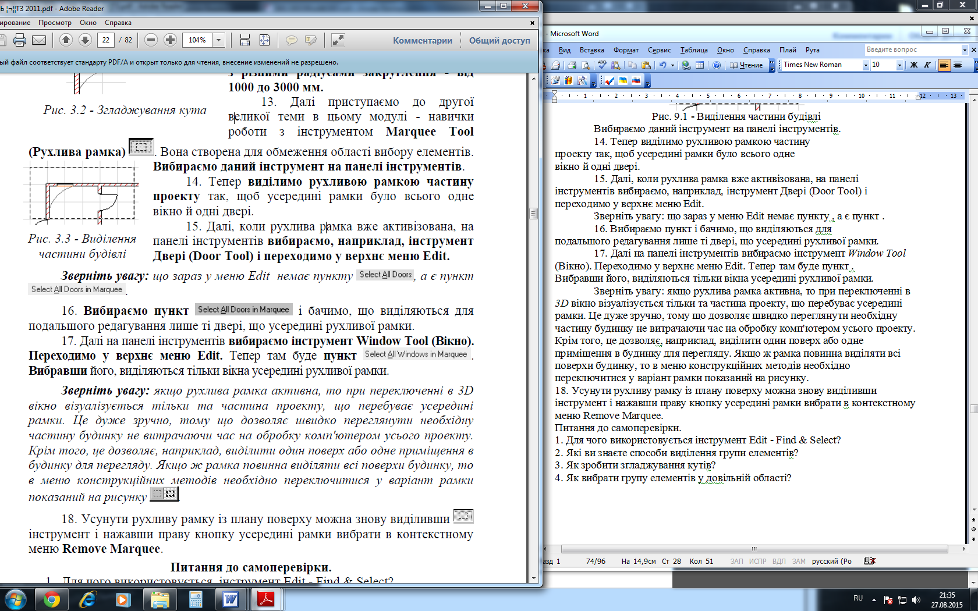Open Таблица menu in Word
This screenshot has width=978, height=611.
coord(694,50)
